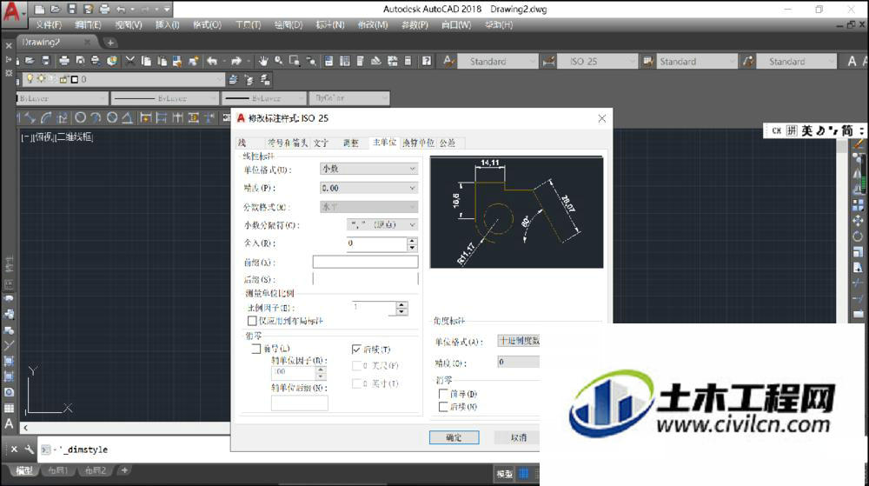Click the 模型 layout tab

tap(23, 470)
